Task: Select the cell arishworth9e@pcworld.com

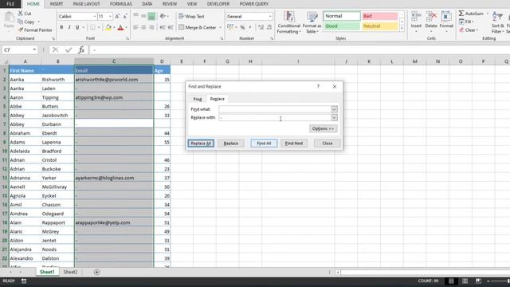Action: (114, 80)
